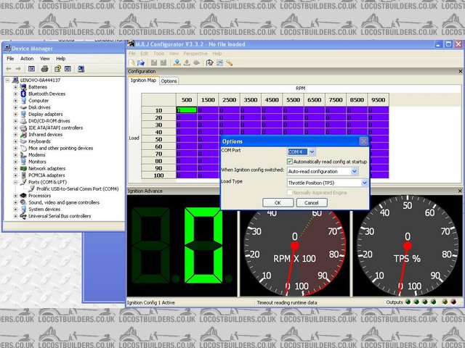Image resolution: width=465 pixels, height=348 pixels.
Task: Collapse the Ports (COM & LPT) node
Action: [15, 182]
